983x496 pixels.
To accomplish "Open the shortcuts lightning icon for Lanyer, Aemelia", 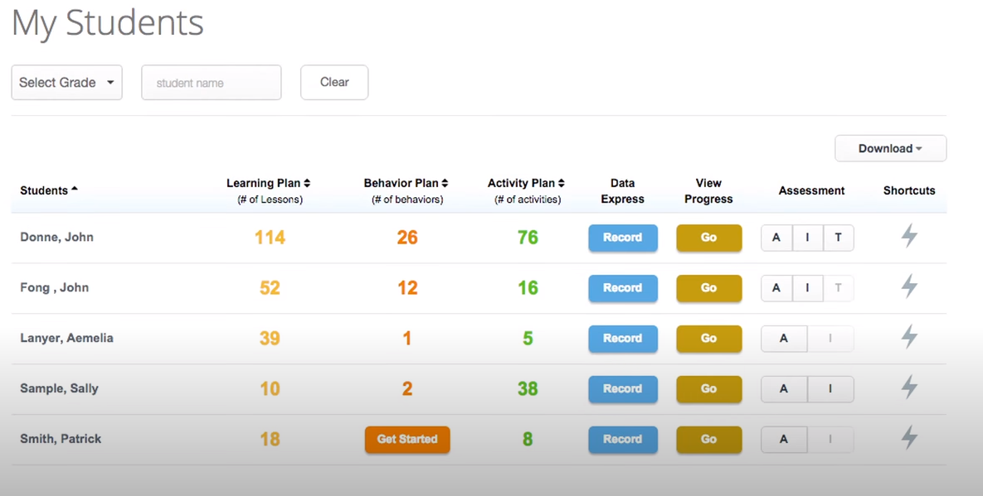I will coord(909,338).
